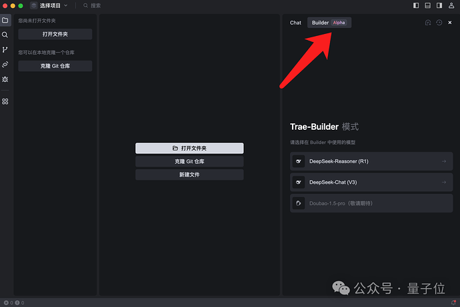The height and width of the screenshot is (307, 460).
Task: Open the Extensions grid icon in sidebar
Action: coord(5,101)
